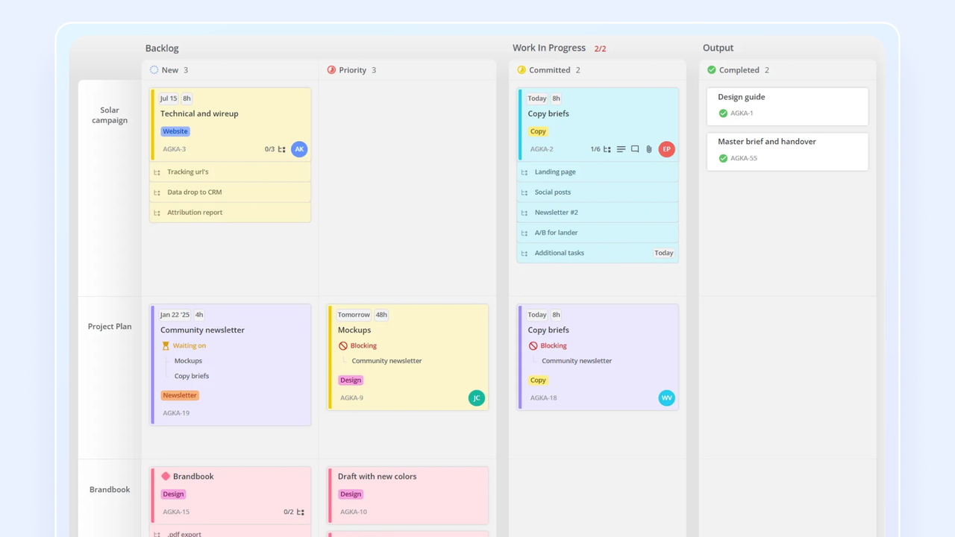The height and width of the screenshot is (537, 955).
Task: Click the subtask icon beside 0/3 counter
Action: tap(282, 149)
